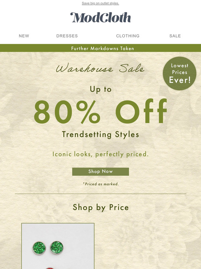Click the right green glitter stud earring
The height and width of the screenshot is (269, 201).
point(56,247)
